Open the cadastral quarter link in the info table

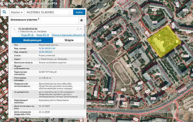[x=45, y=52]
